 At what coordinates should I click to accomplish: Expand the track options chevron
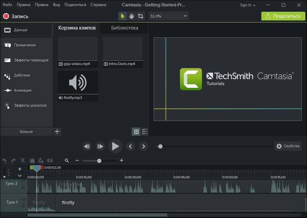tap(20, 175)
